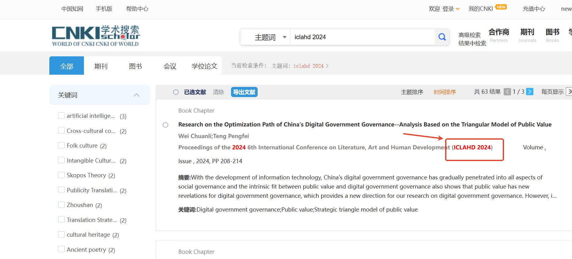This screenshot has height=259, width=572.
Task: Click the blue magnifier search icon
Action: 442,37
